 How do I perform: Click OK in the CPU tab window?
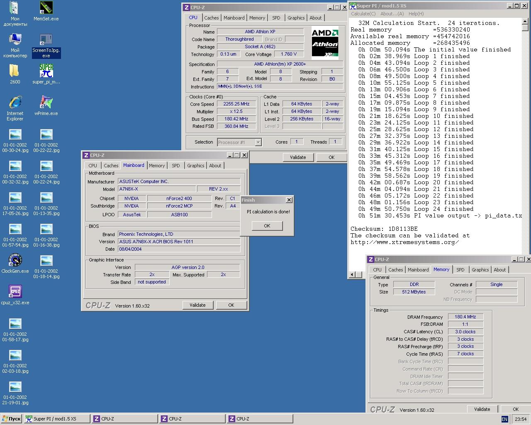[331, 157]
